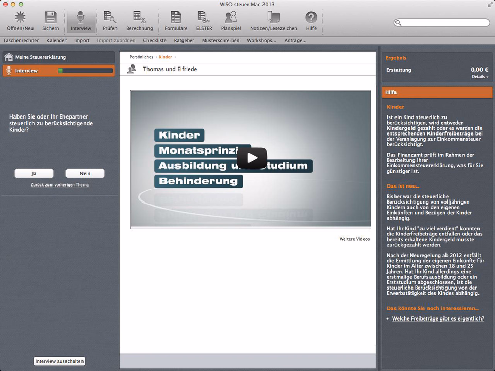
Task: Select Import in the secondary bar
Action: pos(82,40)
